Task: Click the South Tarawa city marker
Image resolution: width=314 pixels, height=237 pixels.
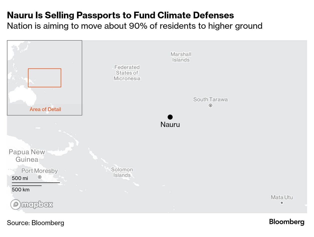Action: point(210,105)
